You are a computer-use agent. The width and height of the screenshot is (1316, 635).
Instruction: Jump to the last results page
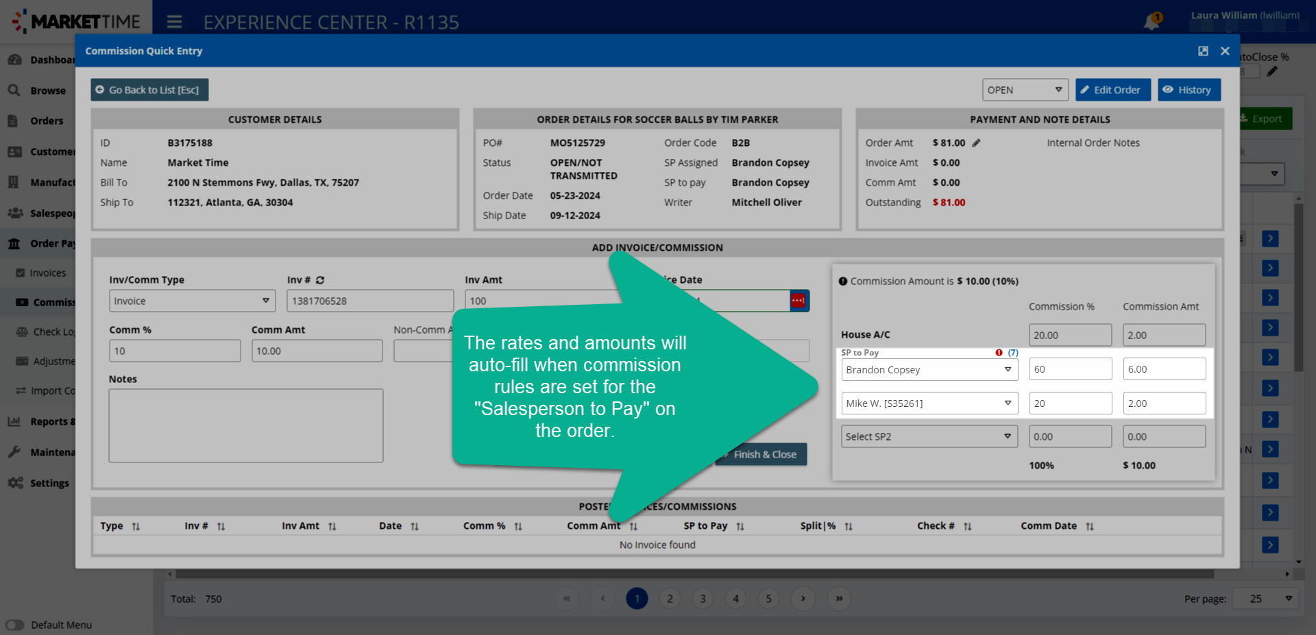[839, 599]
